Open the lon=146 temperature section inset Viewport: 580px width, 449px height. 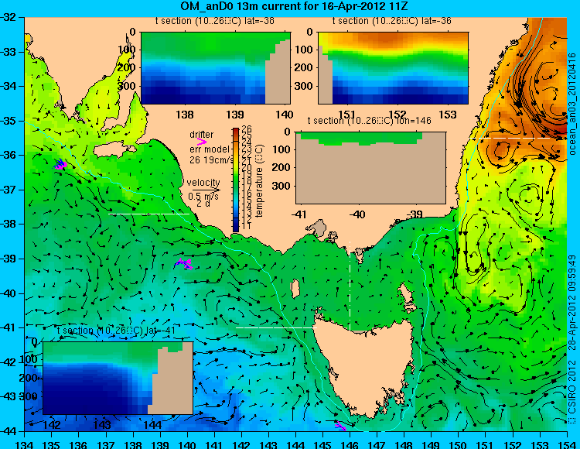click(370, 168)
